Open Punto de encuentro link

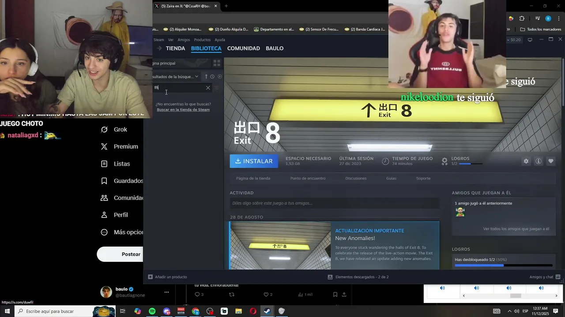tap(308, 178)
